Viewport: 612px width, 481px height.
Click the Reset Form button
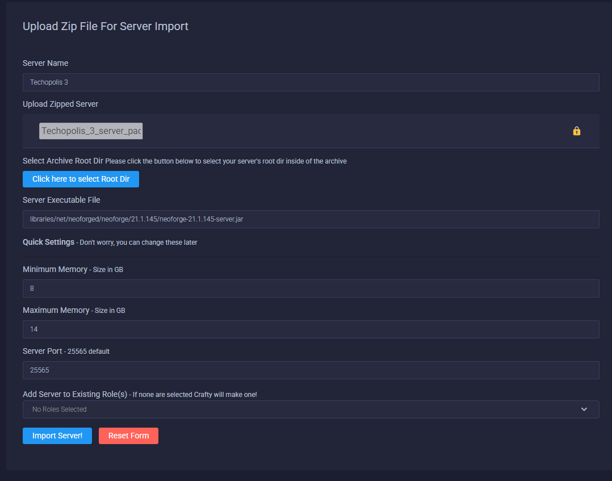click(128, 436)
